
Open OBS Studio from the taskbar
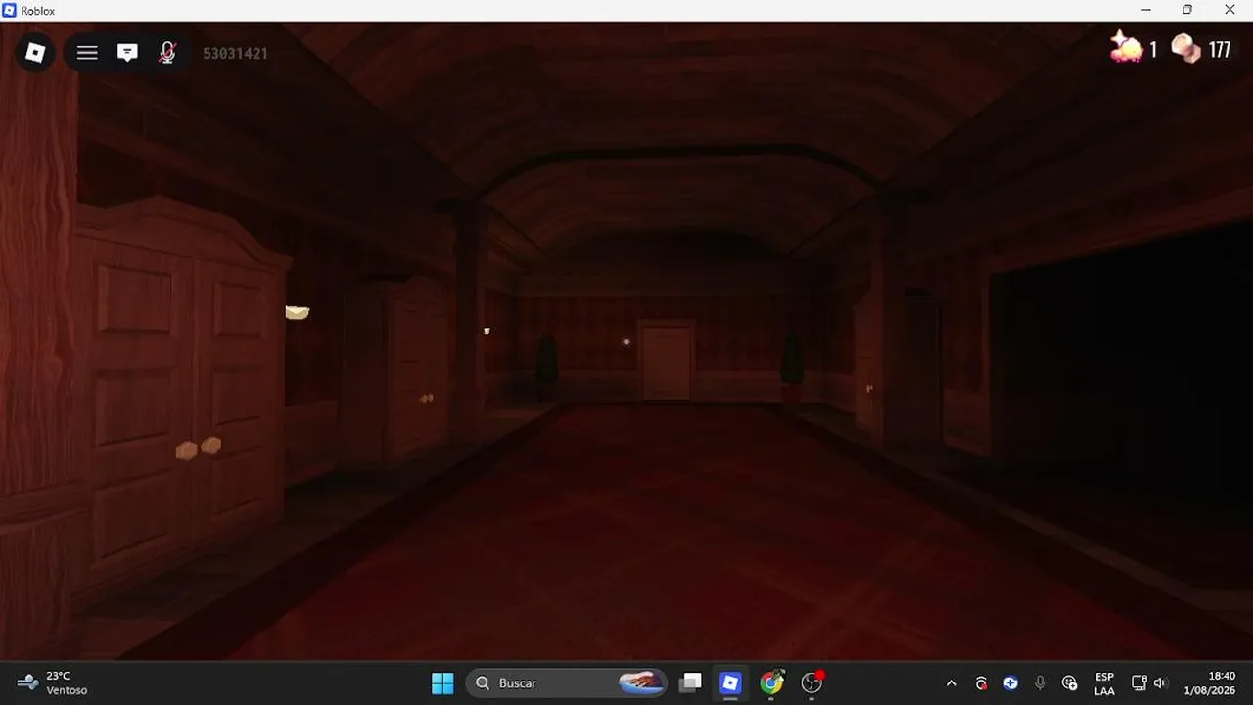(x=812, y=682)
